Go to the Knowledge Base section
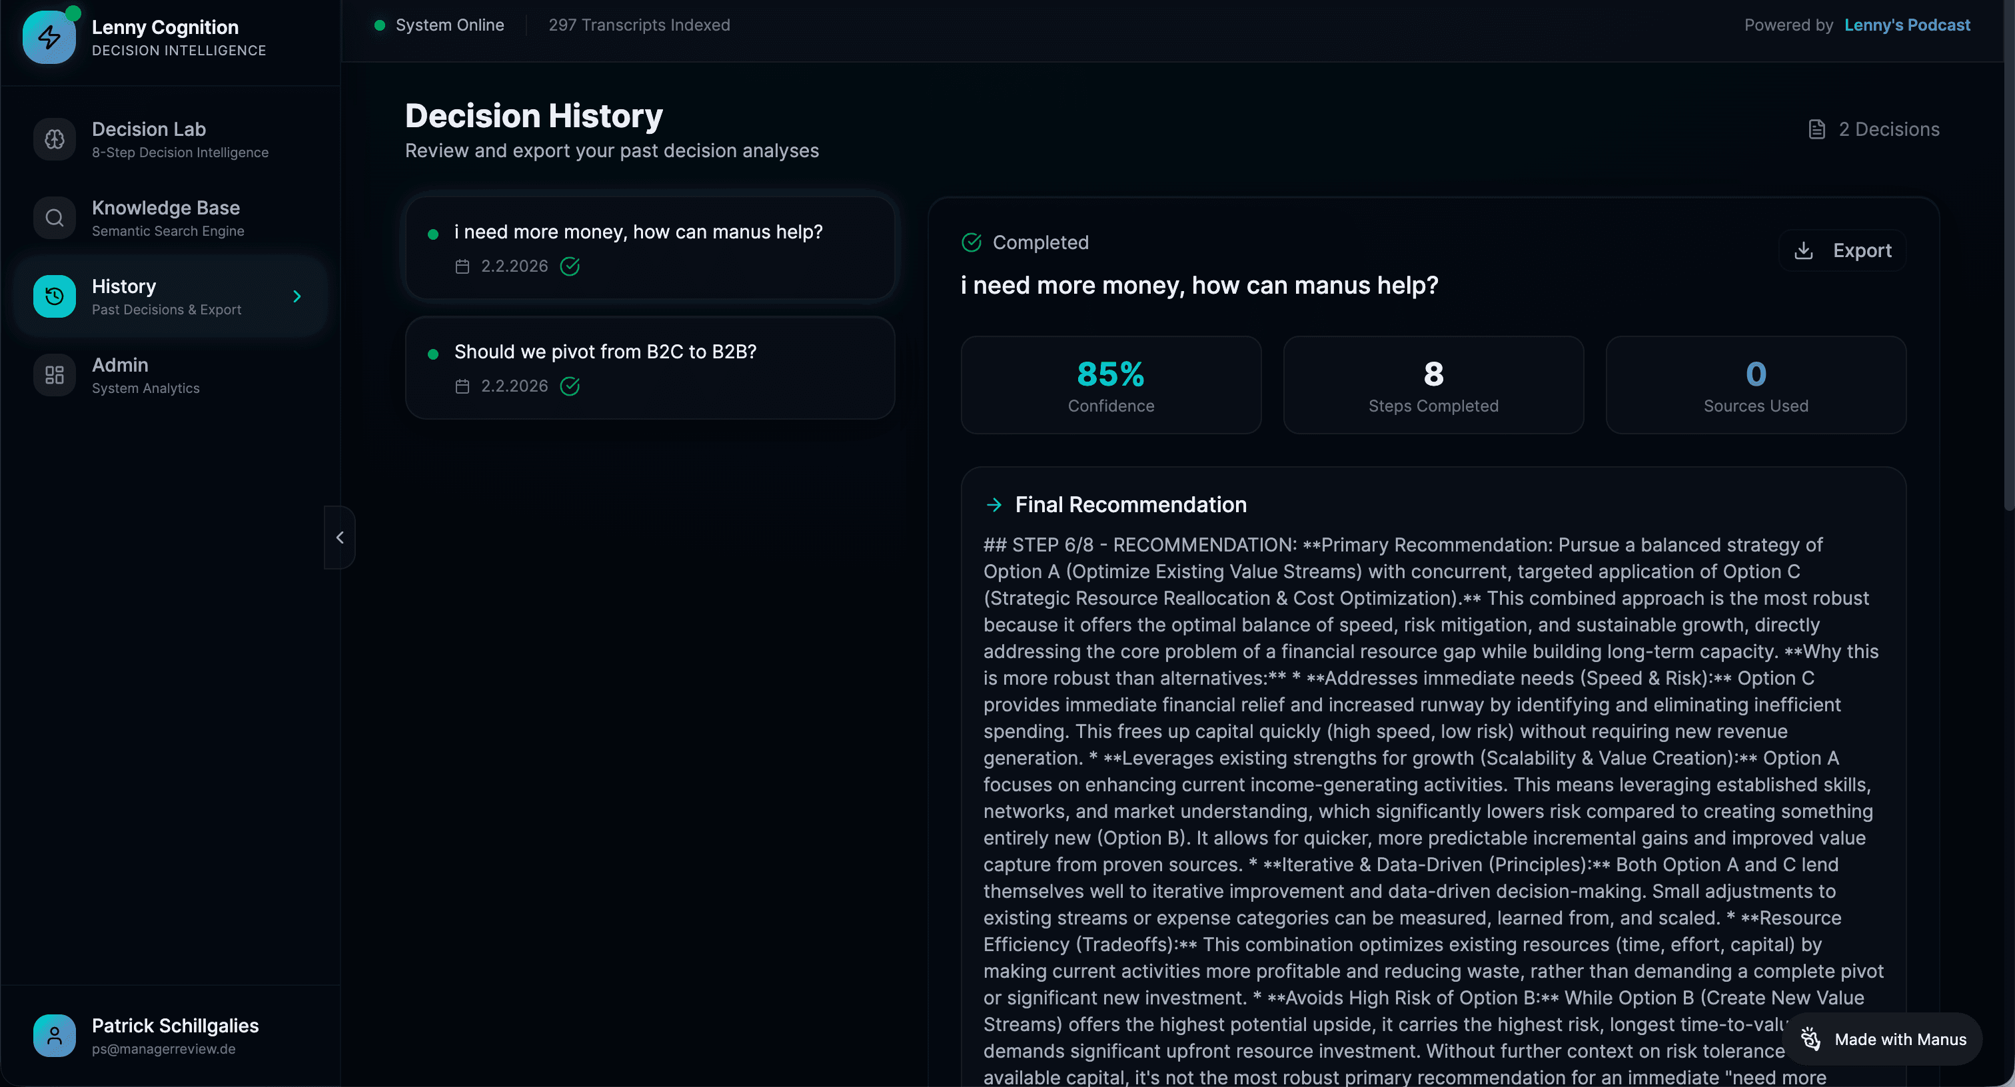The image size is (2015, 1087). [166, 217]
